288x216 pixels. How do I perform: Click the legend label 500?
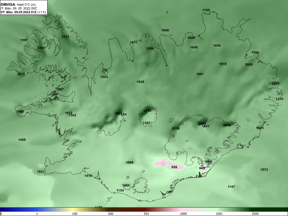coord(111,214)
